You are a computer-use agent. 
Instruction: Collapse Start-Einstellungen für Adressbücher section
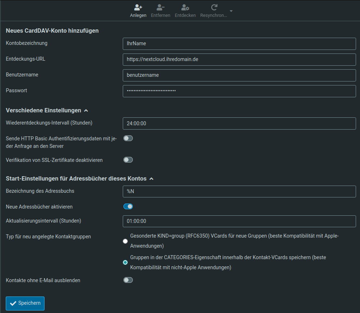pos(151,179)
